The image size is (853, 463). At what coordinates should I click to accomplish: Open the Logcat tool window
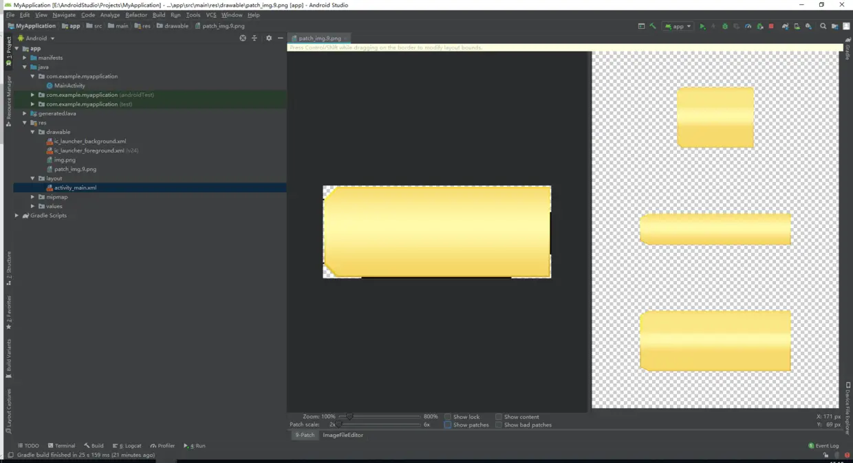tap(127, 445)
